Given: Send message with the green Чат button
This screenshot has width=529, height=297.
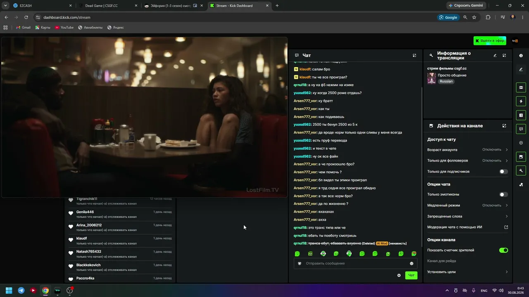Looking at the screenshot, I should click(x=411, y=275).
